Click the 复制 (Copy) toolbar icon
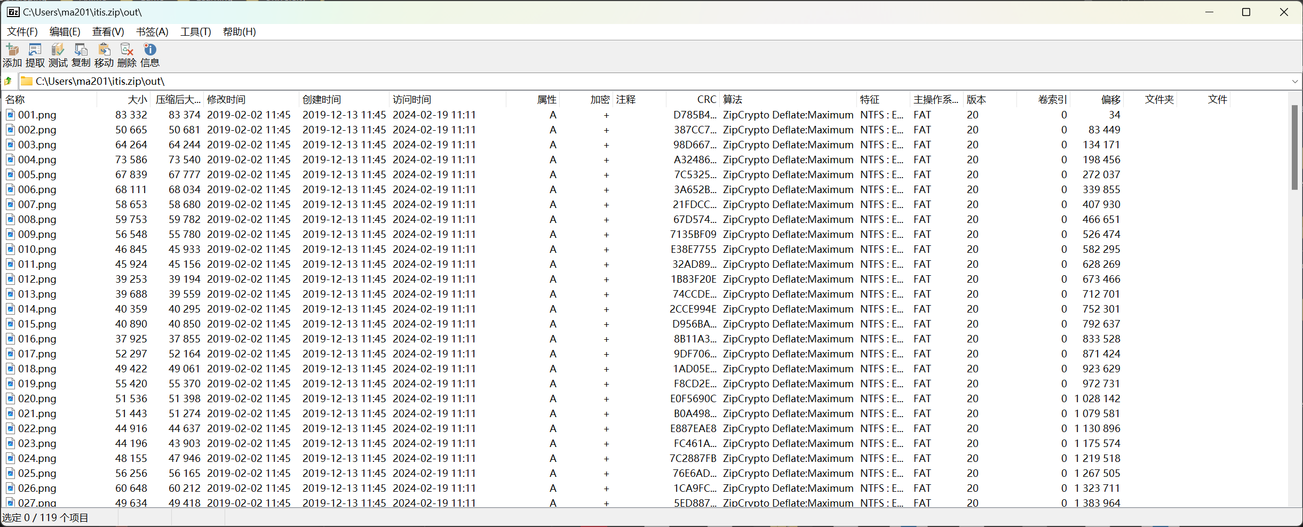Viewport: 1303px width, 527px height. (81, 55)
